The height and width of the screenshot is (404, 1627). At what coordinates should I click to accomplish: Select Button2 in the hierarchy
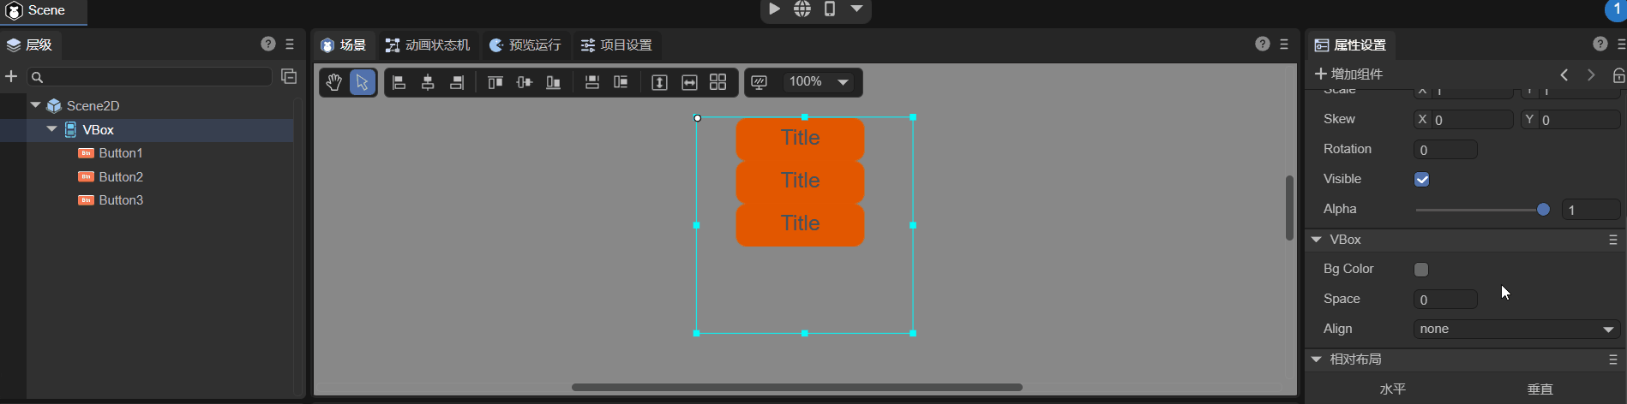121,177
